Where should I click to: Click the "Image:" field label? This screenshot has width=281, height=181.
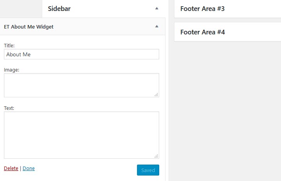point(11,70)
